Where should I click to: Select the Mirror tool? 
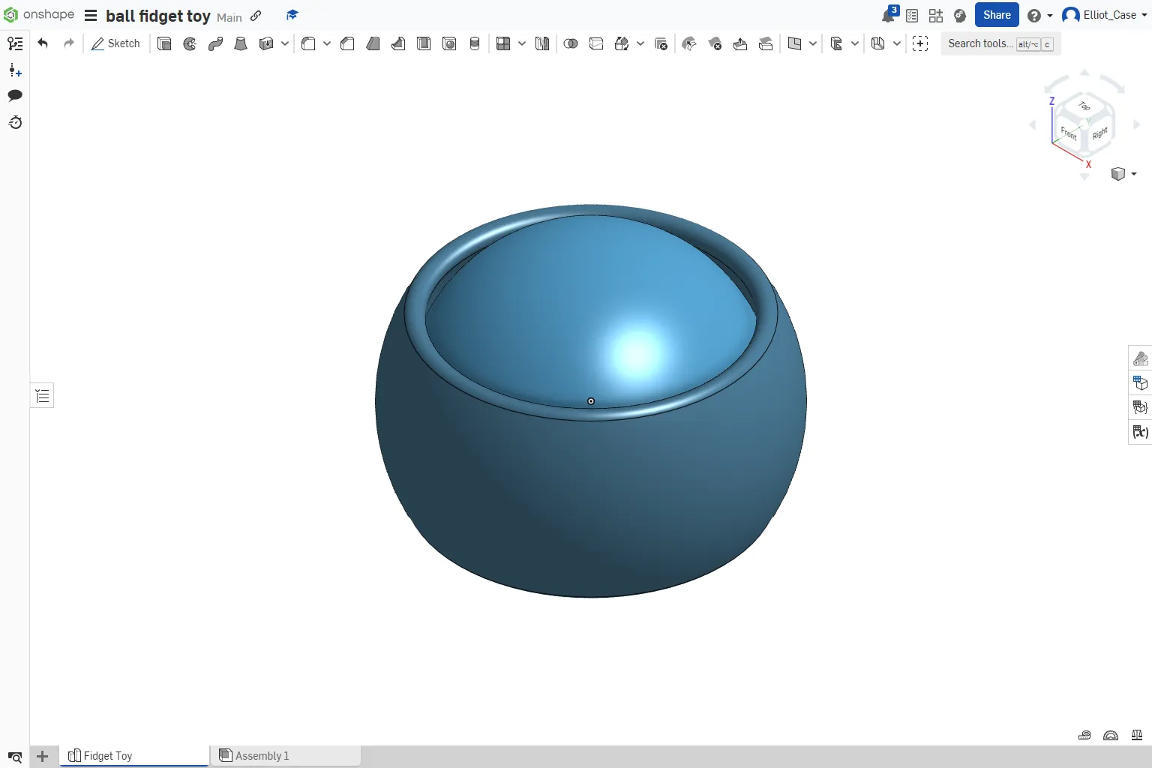coord(542,43)
